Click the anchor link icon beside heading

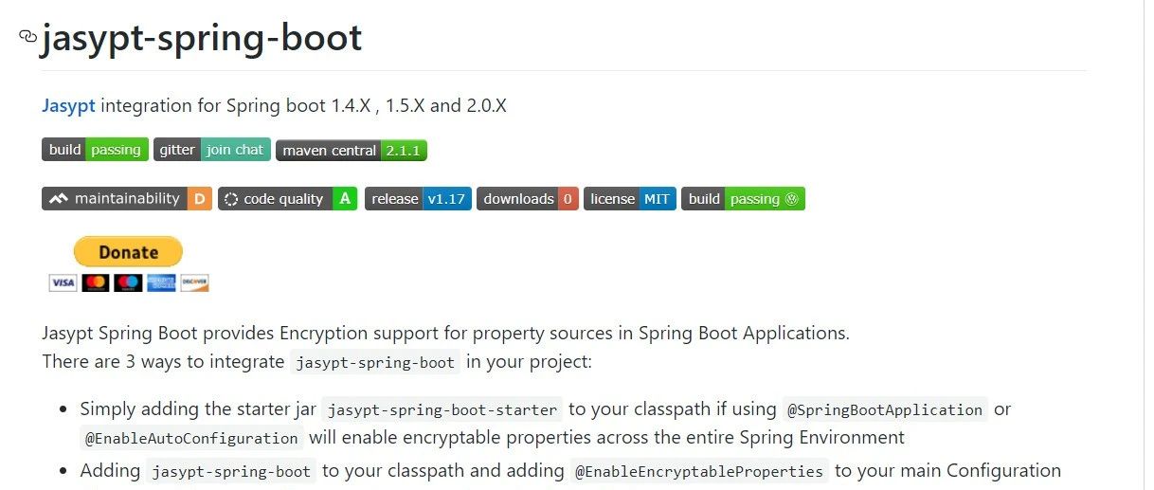[27, 37]
